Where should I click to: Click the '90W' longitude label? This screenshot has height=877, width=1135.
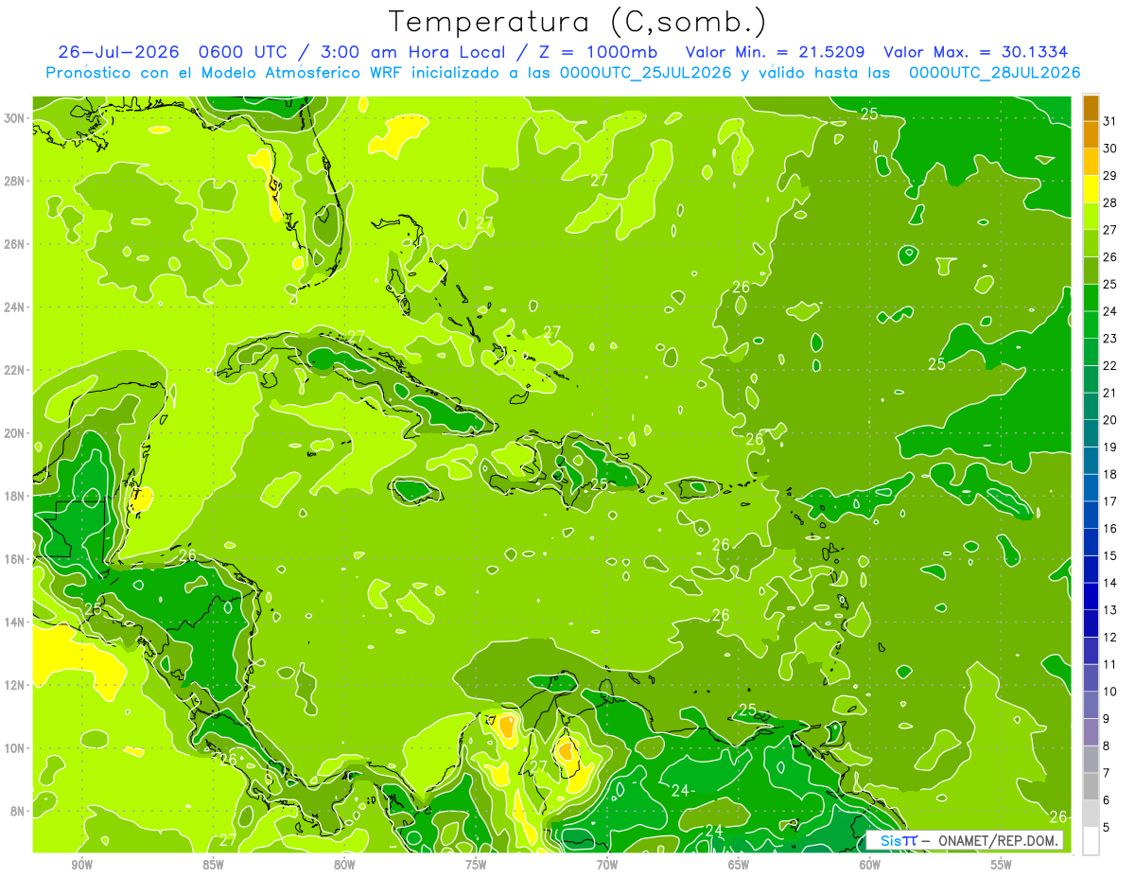81,865
